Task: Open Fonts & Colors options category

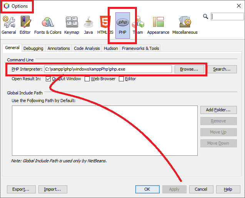Action: tap(48, 25)
